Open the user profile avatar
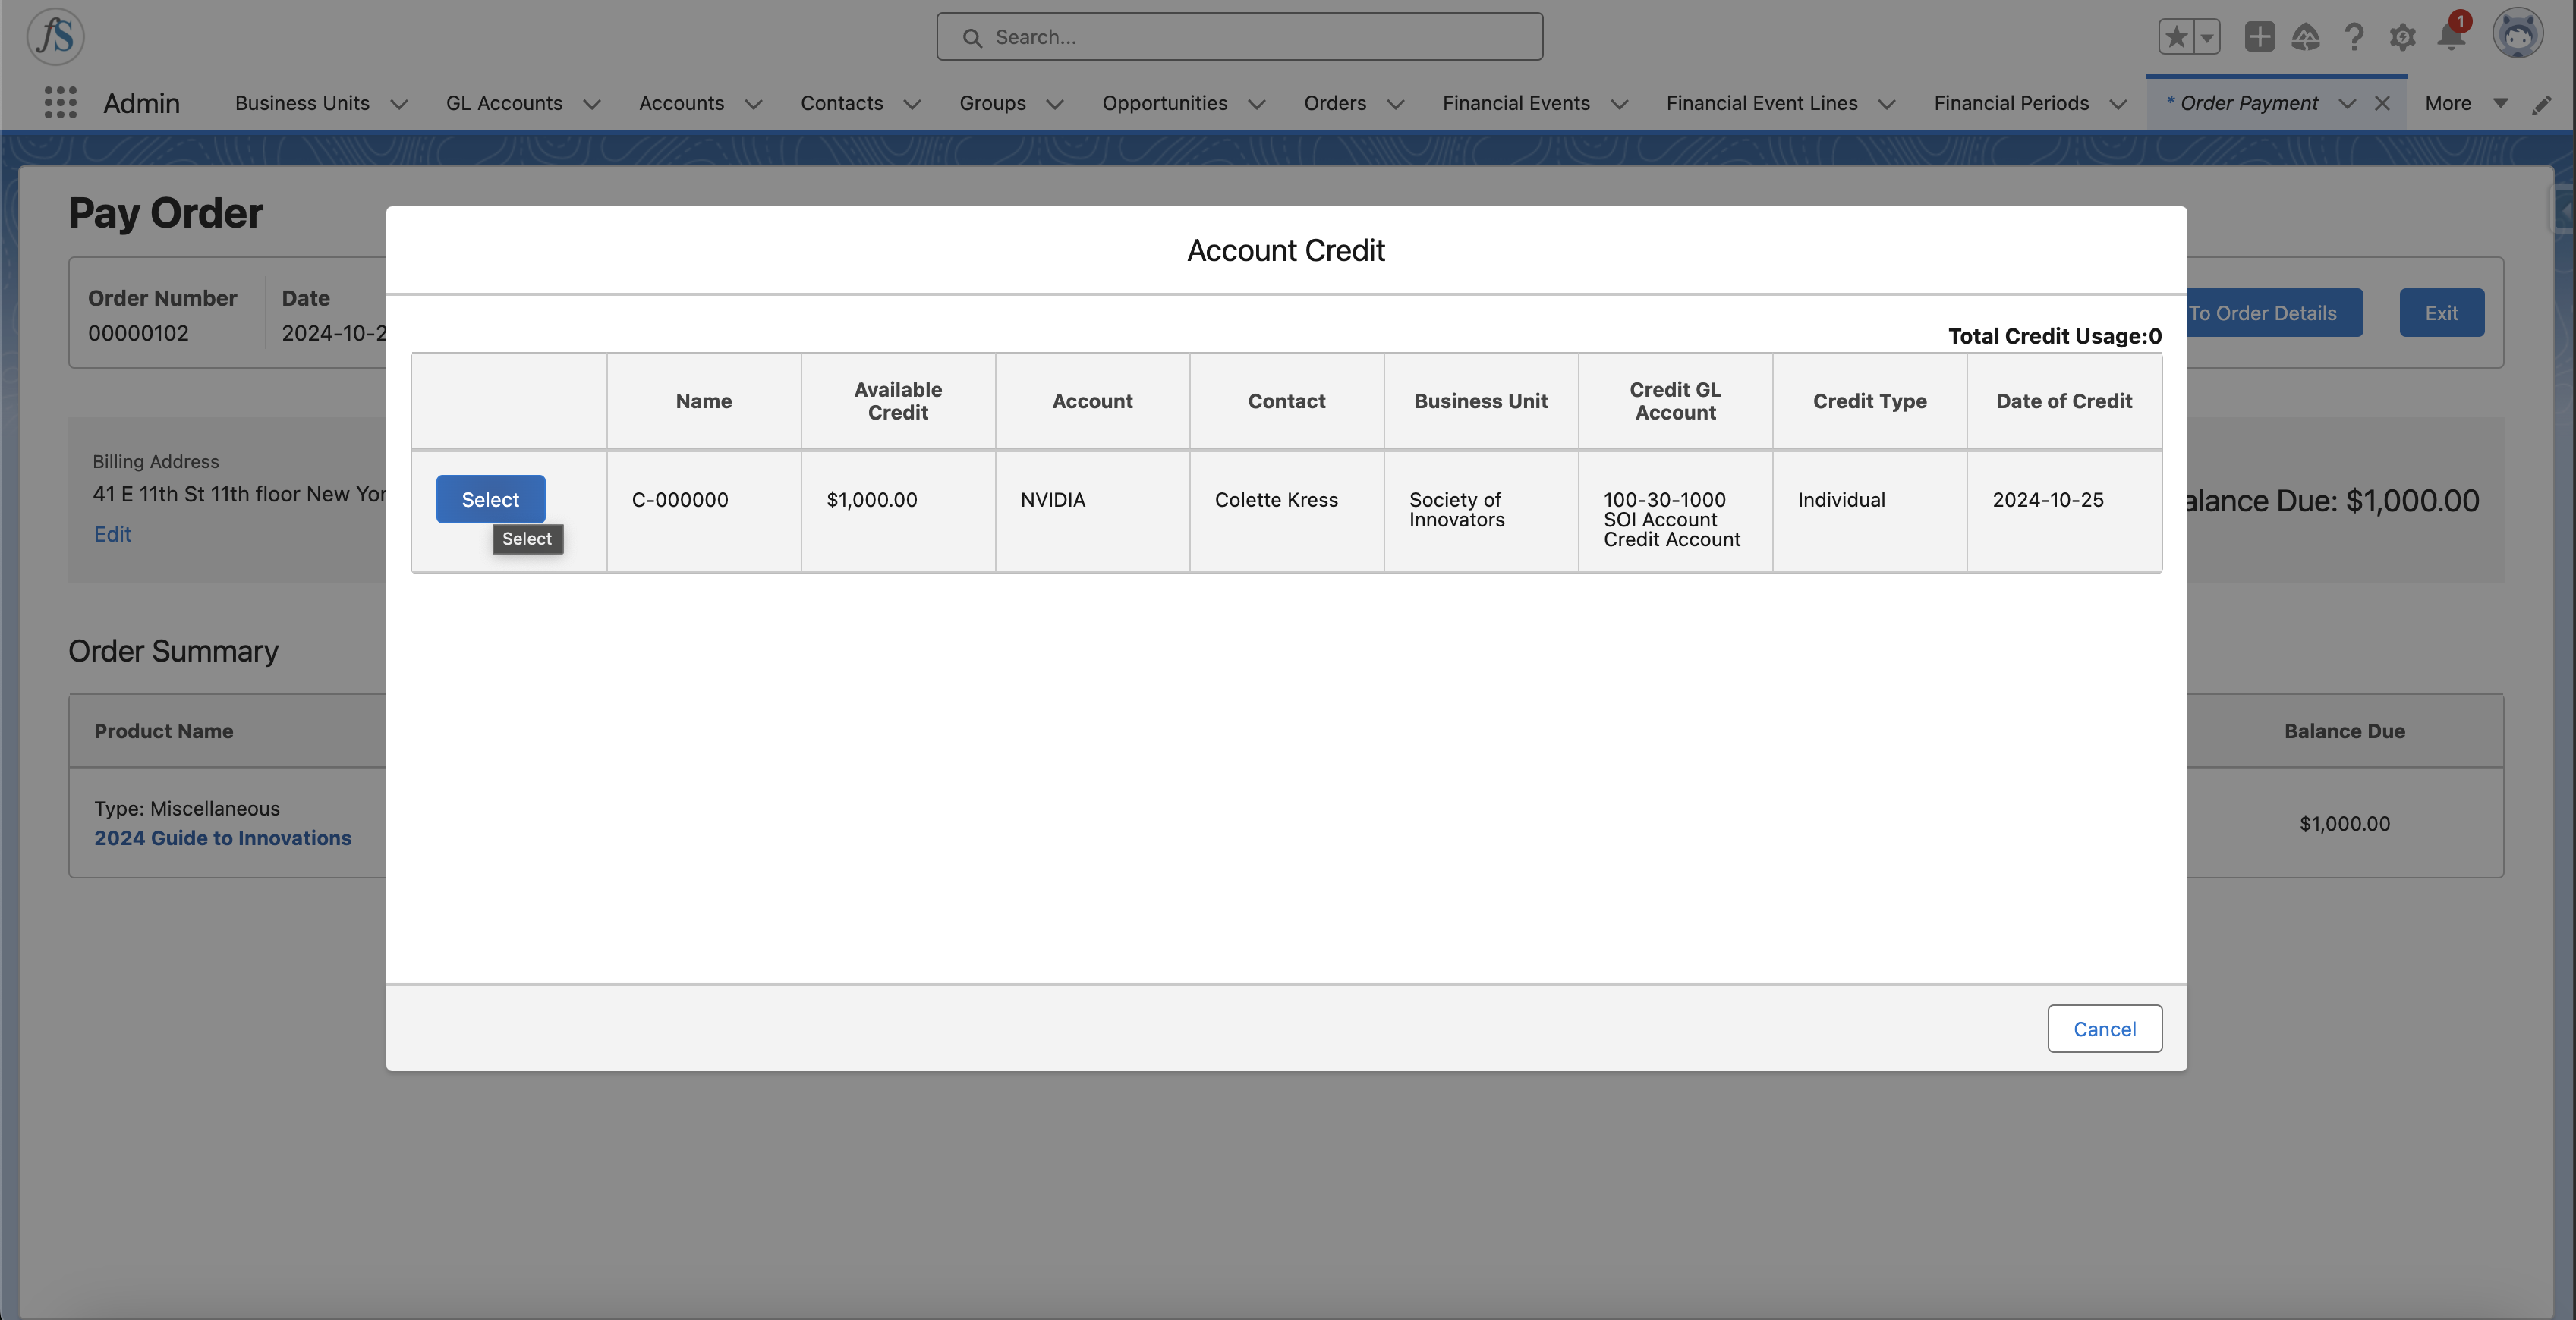Screen dimensions: 2576x1320 tap(2517, 35)
